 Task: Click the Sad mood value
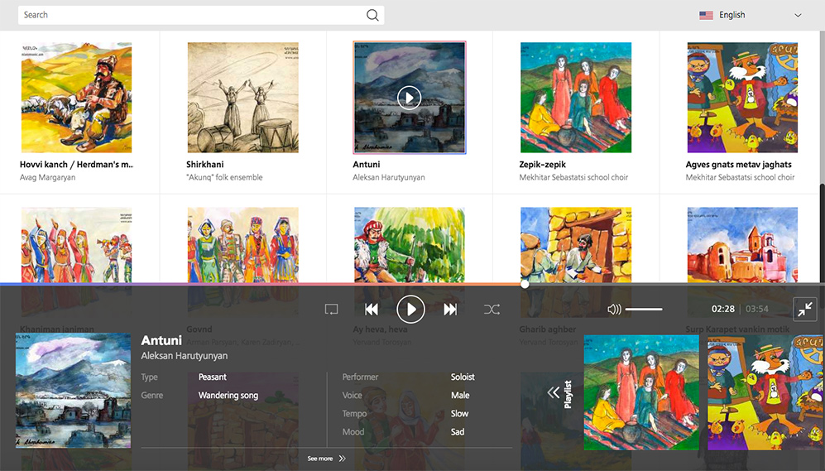pyautogui.click(x=458, y=432)
